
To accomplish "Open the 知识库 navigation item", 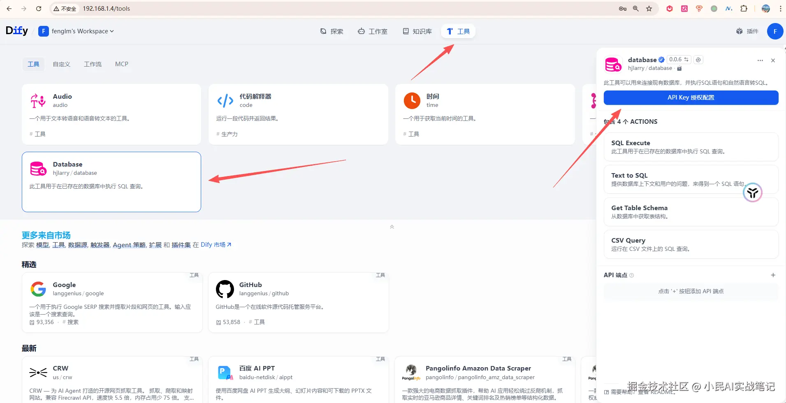I will (x=417, y=31).
